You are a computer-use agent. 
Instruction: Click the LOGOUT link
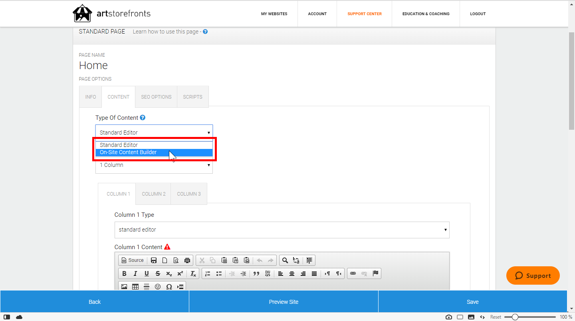pyautogui.click(x=478, y=14)
